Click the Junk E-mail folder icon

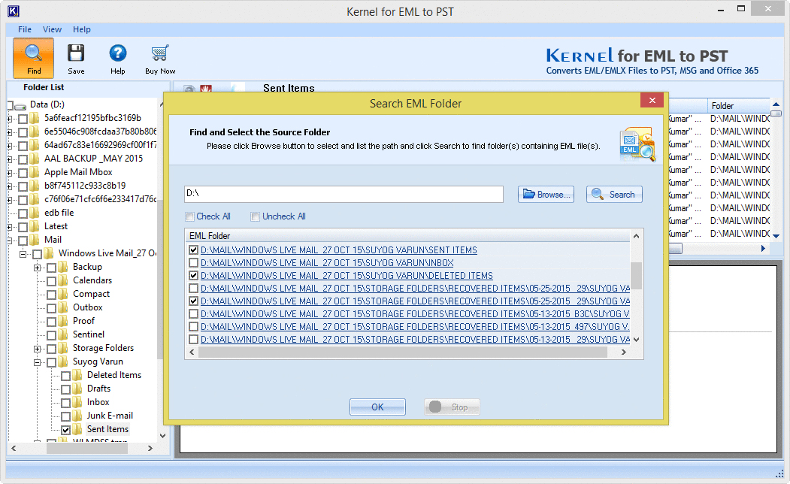click(x=77, y=416)
